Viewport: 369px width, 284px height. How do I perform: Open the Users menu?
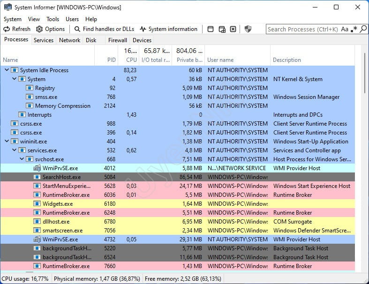(x=72, y=19)
